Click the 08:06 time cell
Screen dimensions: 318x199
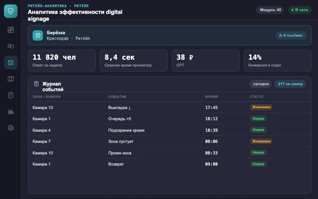point(211,142)
